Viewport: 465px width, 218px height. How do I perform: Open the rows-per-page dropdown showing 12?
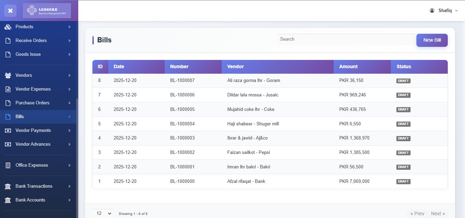click(x=102, y=214)
